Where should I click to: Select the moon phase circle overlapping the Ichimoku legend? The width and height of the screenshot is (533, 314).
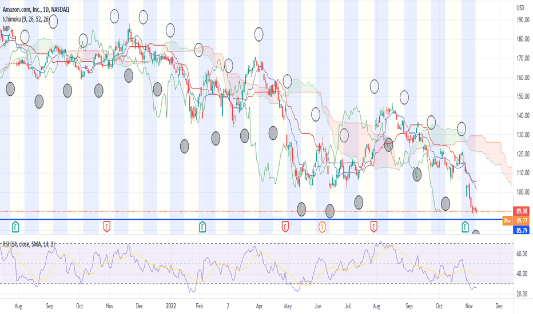(x=53, y=21)
